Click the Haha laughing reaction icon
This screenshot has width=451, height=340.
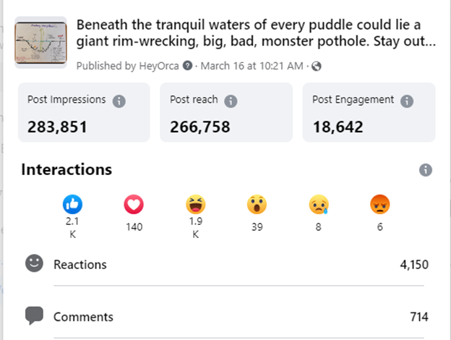click(x=195, y=205)
